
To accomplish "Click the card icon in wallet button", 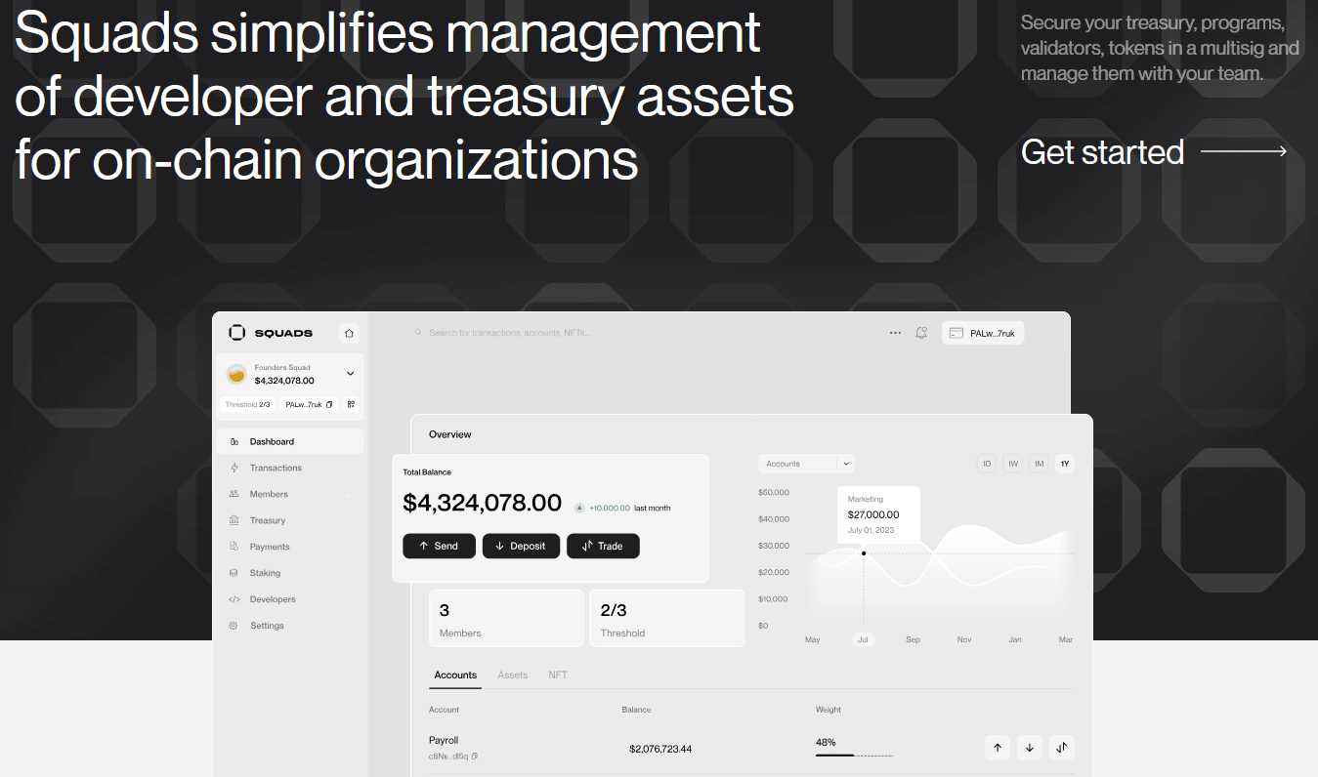I will 957,333.
